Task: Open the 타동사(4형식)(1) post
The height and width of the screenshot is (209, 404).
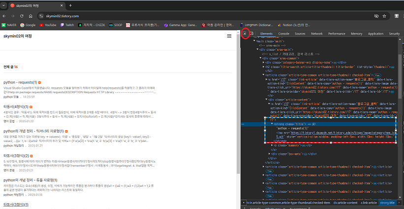Action: click(x=16, y=106)
